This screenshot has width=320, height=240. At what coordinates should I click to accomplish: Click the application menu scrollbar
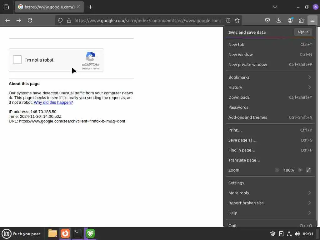point(317,123)
